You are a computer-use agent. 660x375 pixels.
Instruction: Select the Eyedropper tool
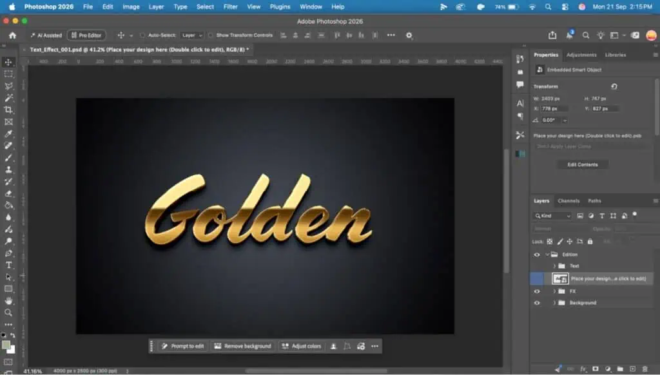point(8,134)
